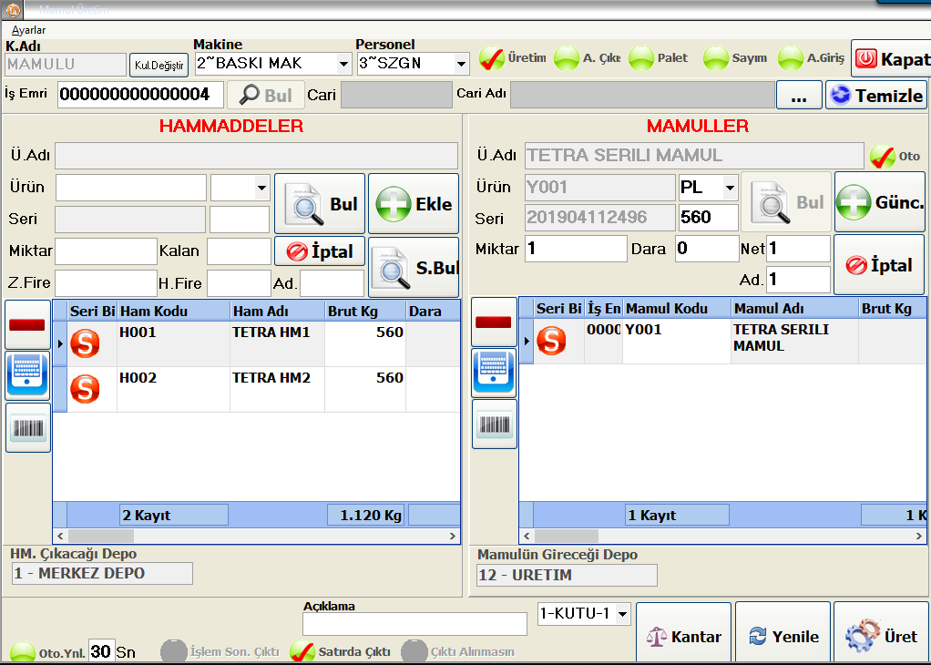Toggle the Üretim mode option
Image resolution: width=931 pixels, height=665 pixels.
(492, 58)
